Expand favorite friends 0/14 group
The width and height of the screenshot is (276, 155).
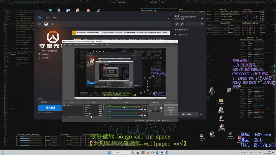click(183, 30)
